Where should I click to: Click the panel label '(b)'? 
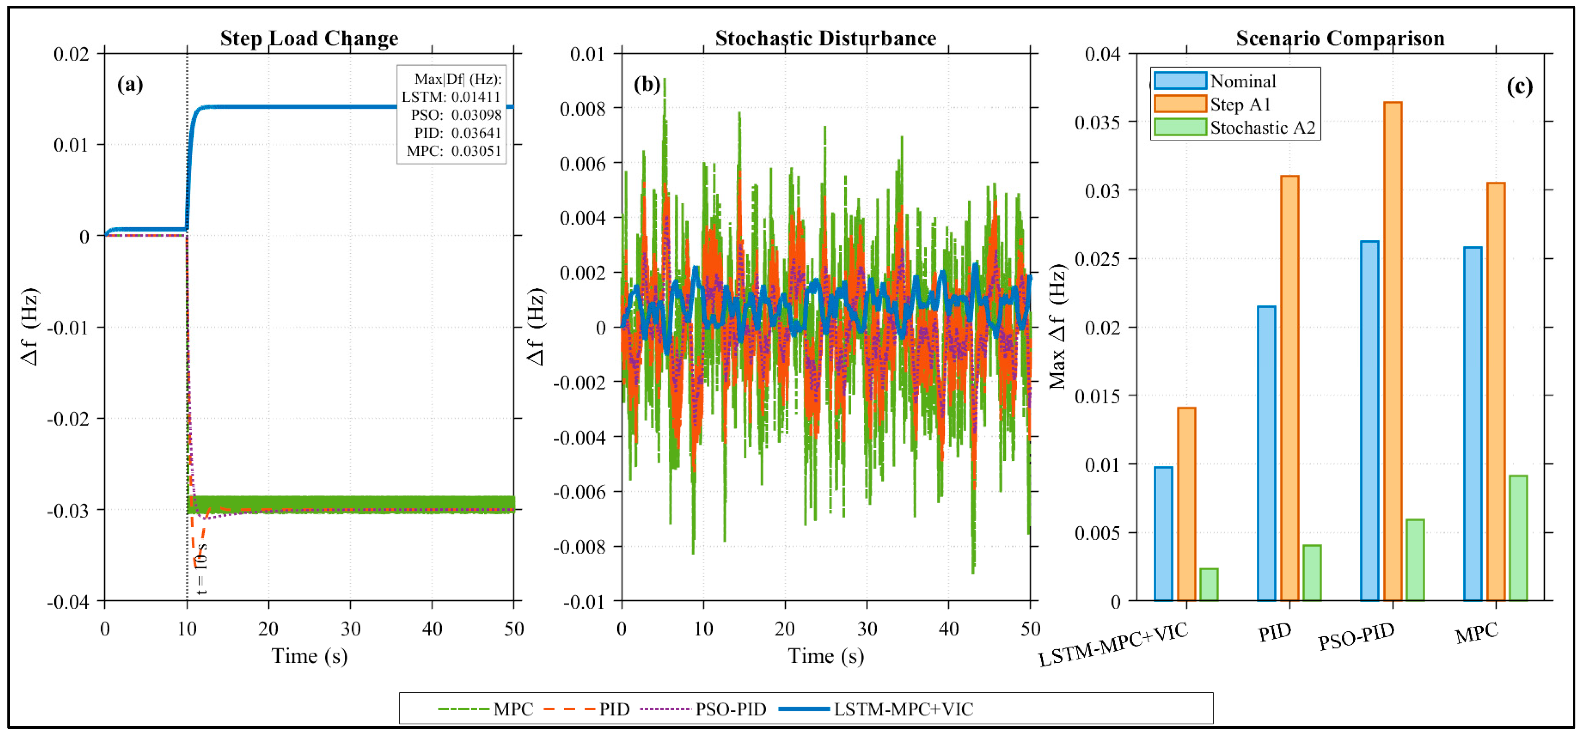646,84
